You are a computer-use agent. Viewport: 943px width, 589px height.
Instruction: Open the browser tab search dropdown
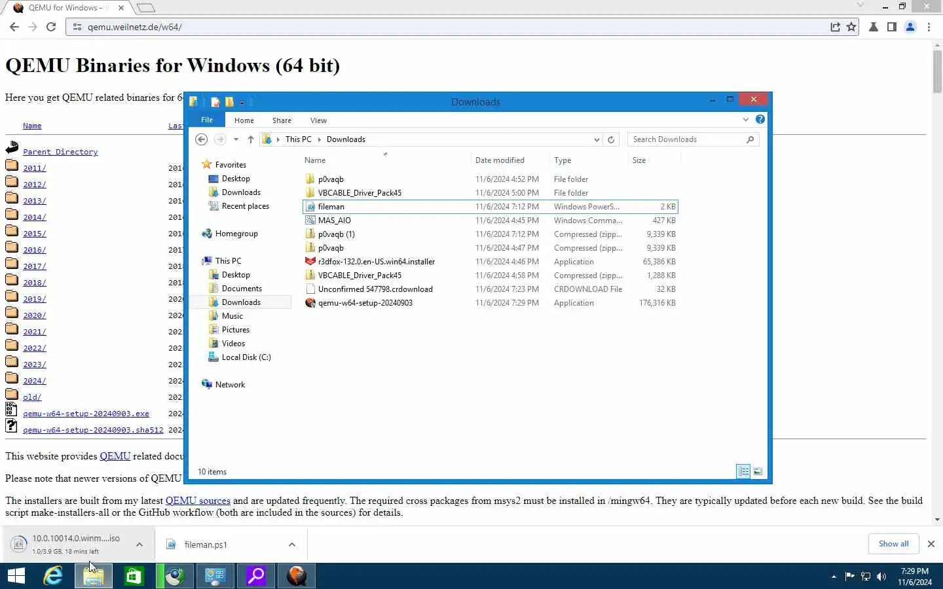[860, 5]
